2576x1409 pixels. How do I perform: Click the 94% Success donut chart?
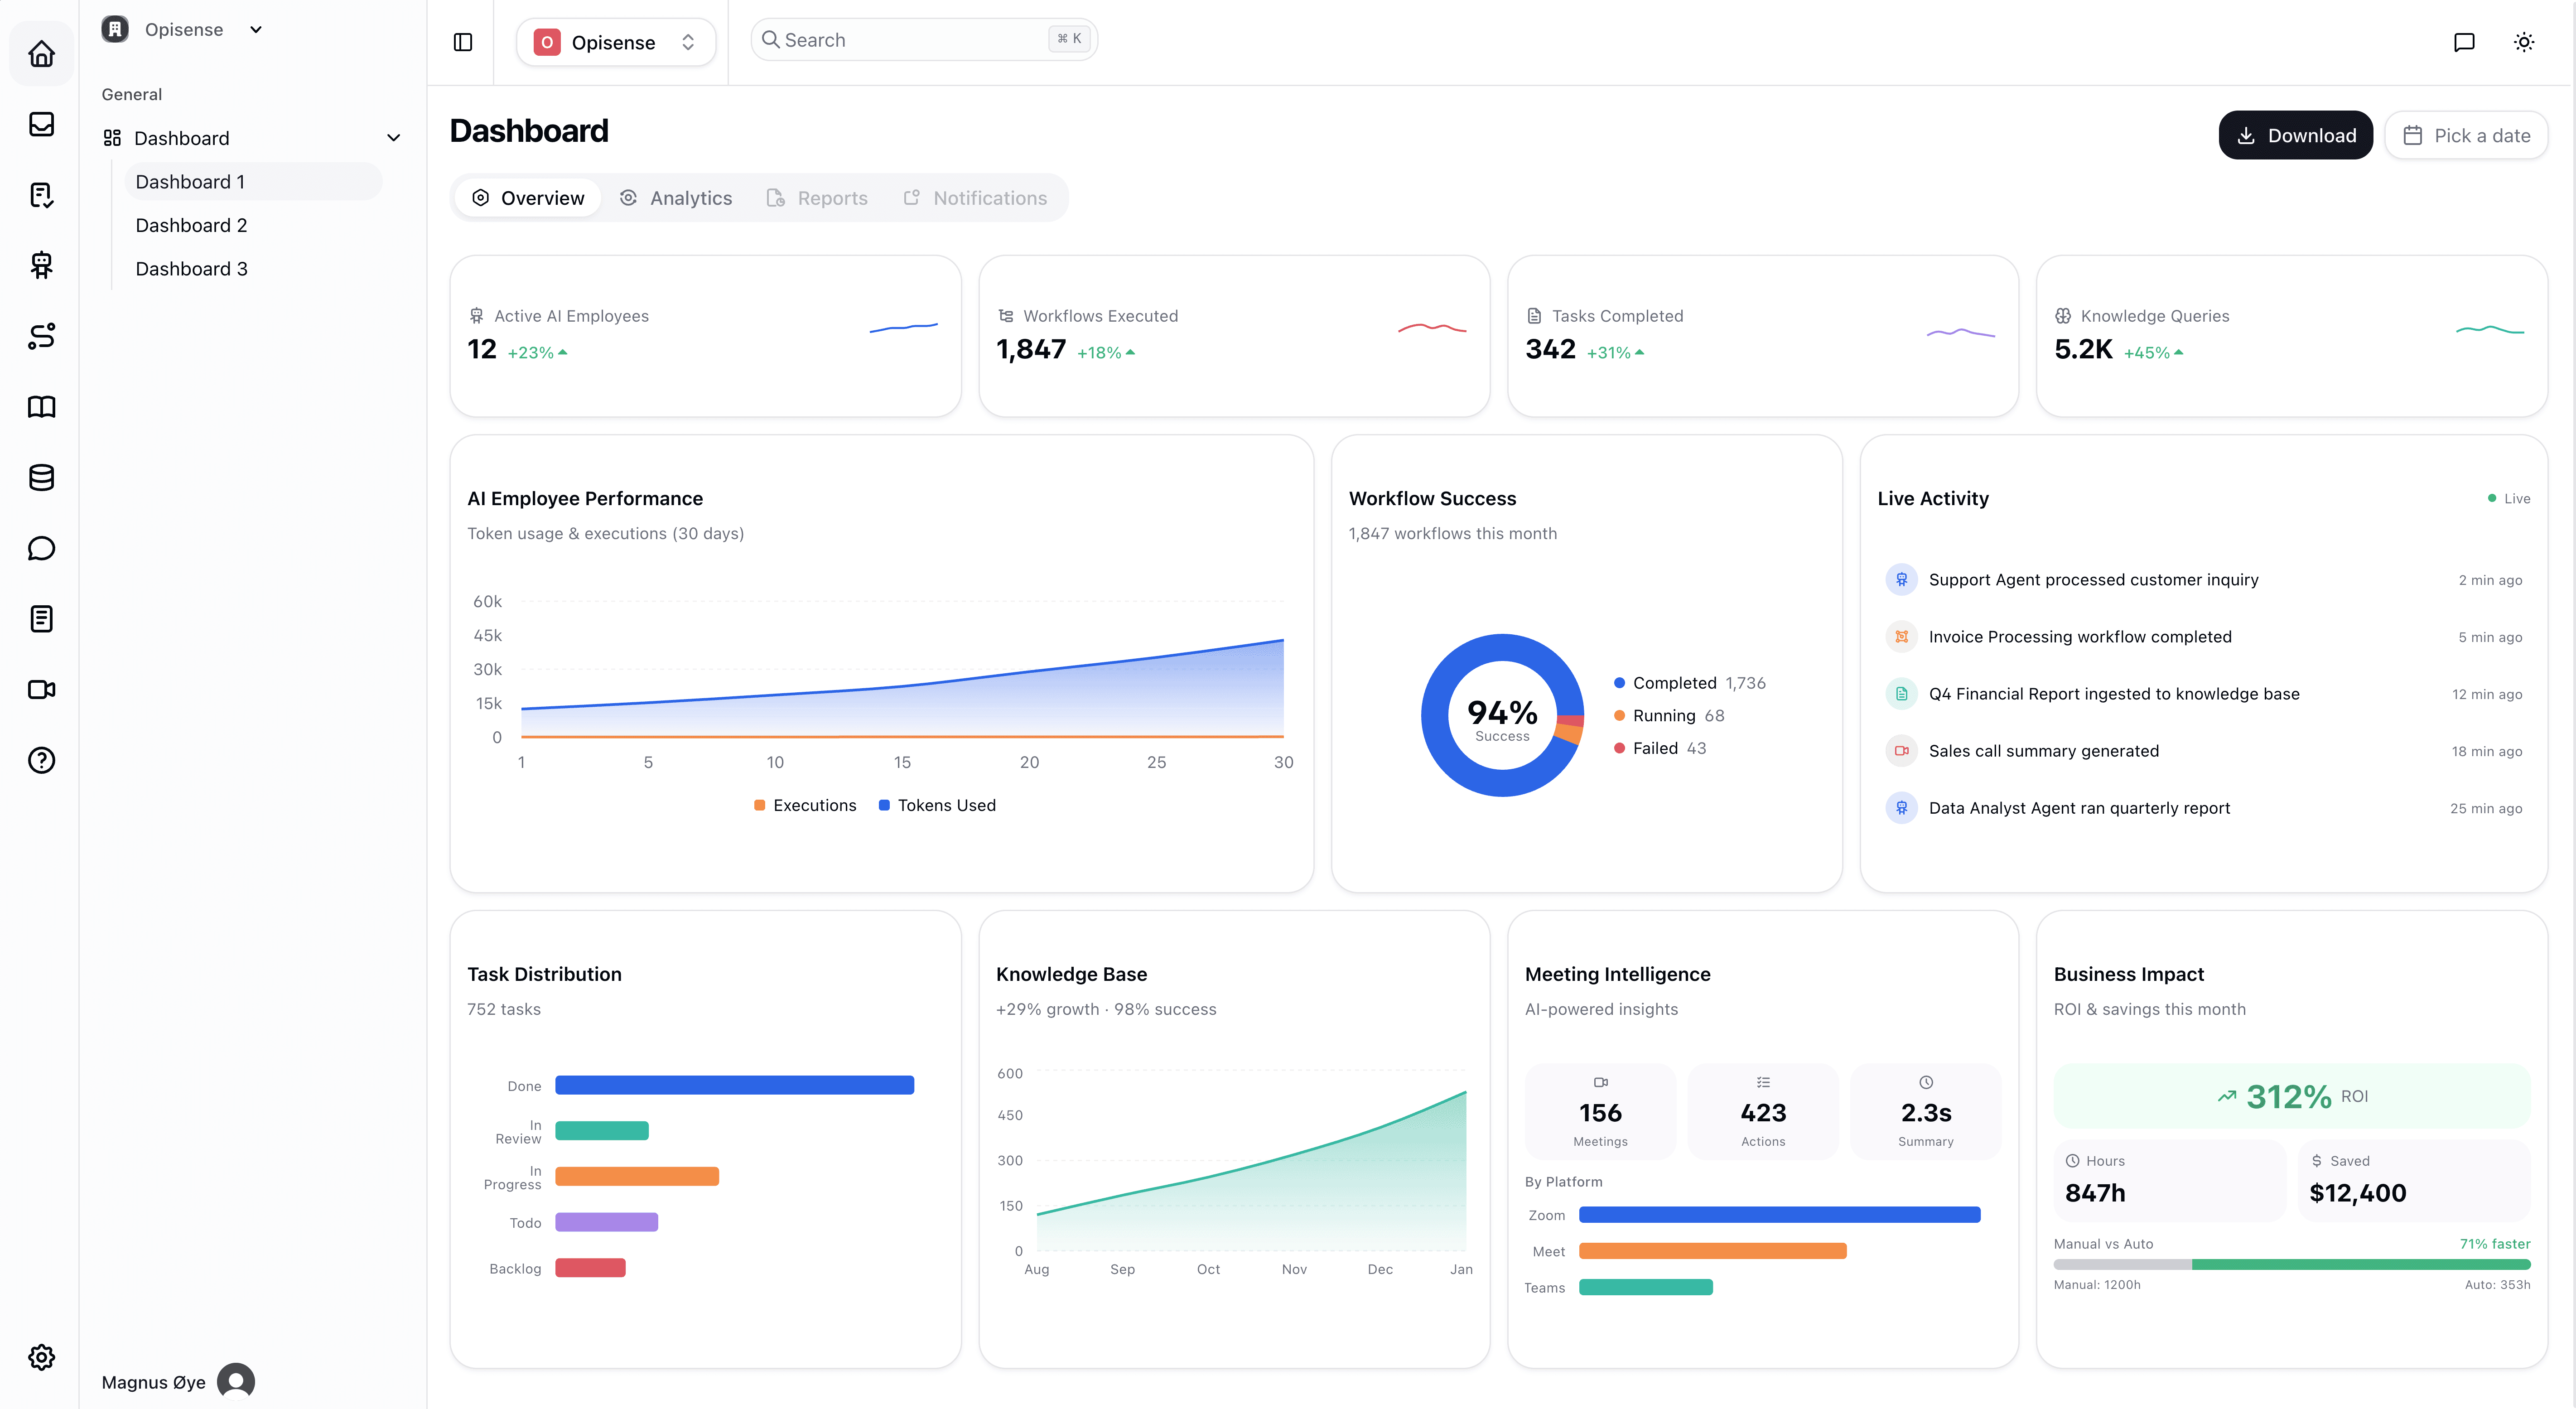(x=1502, y=716)
